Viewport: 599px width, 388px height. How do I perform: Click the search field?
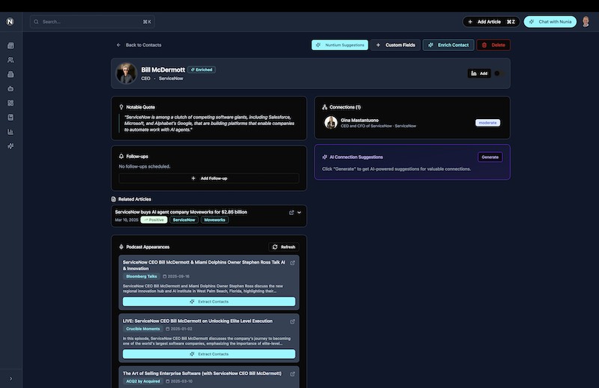click(92, 22)
